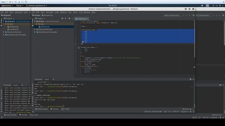Viewport: 225px width, 126px height.
Task: Click Add Configuration button in background window
Action: point(203,15)
